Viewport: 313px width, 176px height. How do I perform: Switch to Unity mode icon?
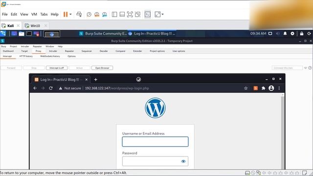[x=137, y=14]
